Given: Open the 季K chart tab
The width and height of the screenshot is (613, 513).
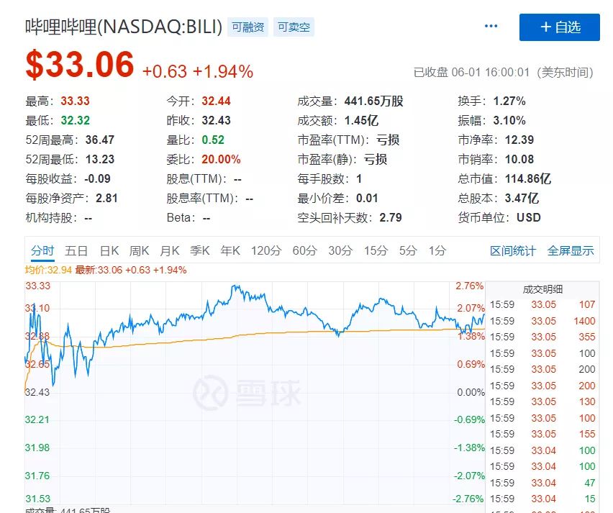Looking at the screenshot, I should click(199, 250).
